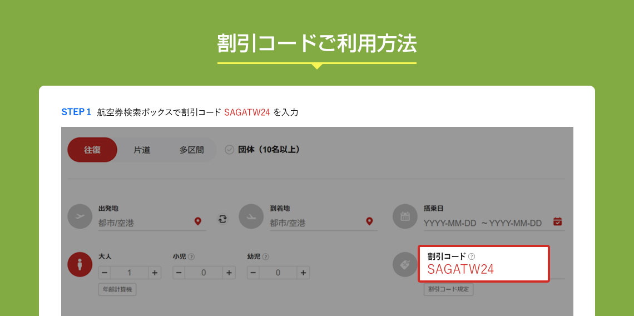This screenshot has width=634, height=316.
Task: Click the 小児 help question icon
Action: click(x=192, y=256)
